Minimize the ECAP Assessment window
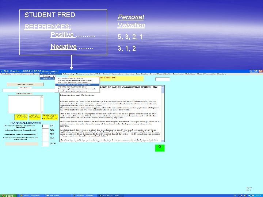Viewport: 263px width, 197px height. 251,71
